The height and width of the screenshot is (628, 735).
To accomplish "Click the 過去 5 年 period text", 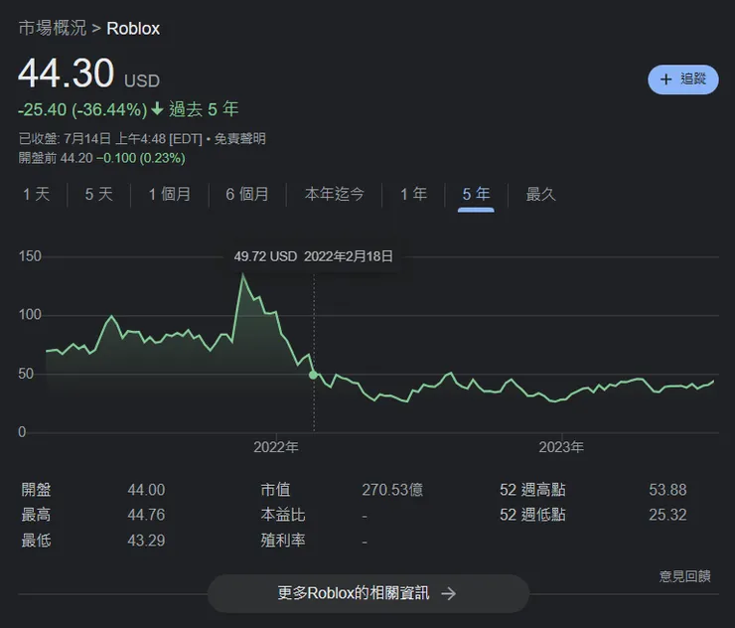I will 204,109.
